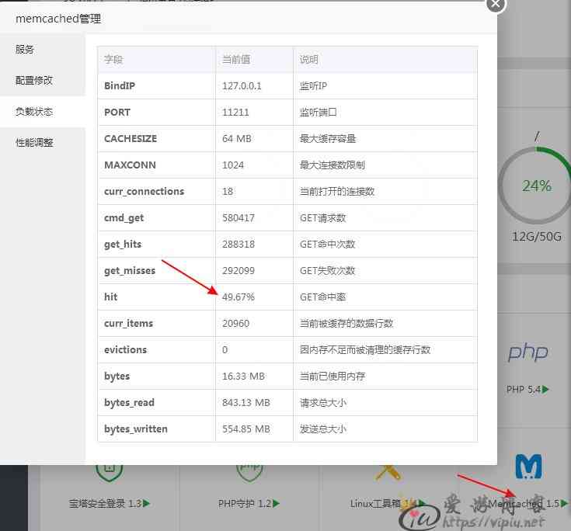Select the 288318 value
Screen dimensions: 571x531
tap(238, 245)
